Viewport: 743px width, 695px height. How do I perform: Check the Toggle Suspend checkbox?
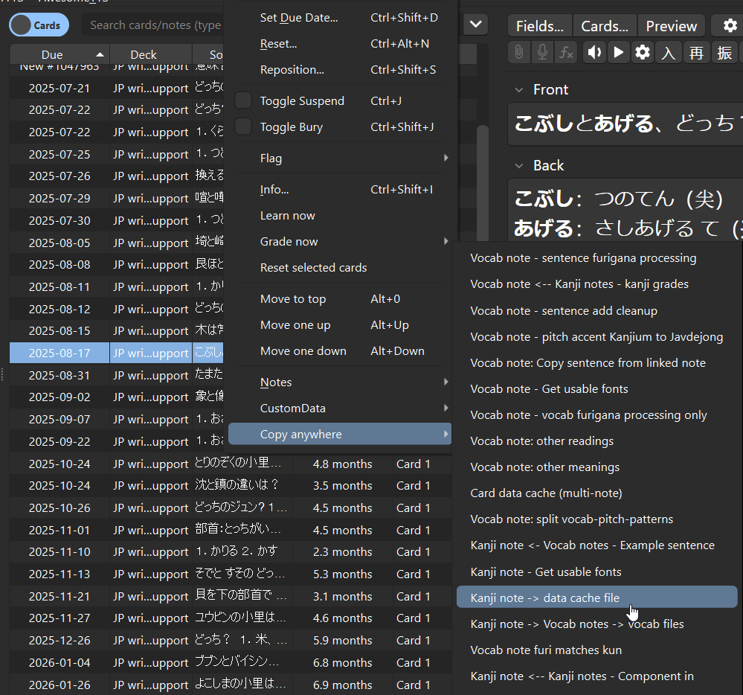pos(243,100)
